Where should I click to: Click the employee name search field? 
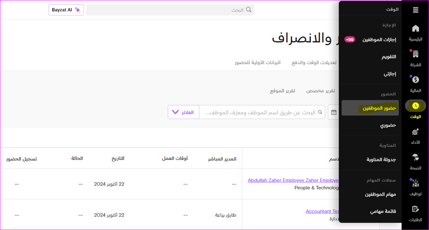pos(261,112)
